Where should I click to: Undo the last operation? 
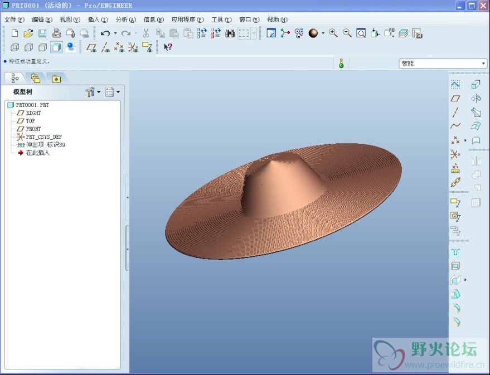[x=105, y=33]
